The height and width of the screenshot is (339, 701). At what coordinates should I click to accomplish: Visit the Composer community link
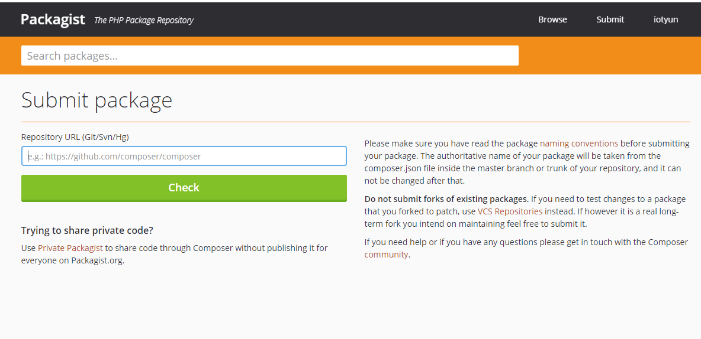386,255
